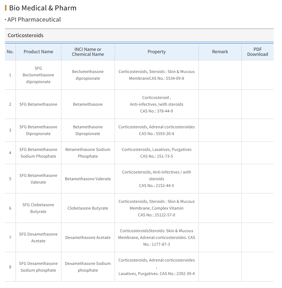
Task: Select the Property column header
Action: pos(157,52)
